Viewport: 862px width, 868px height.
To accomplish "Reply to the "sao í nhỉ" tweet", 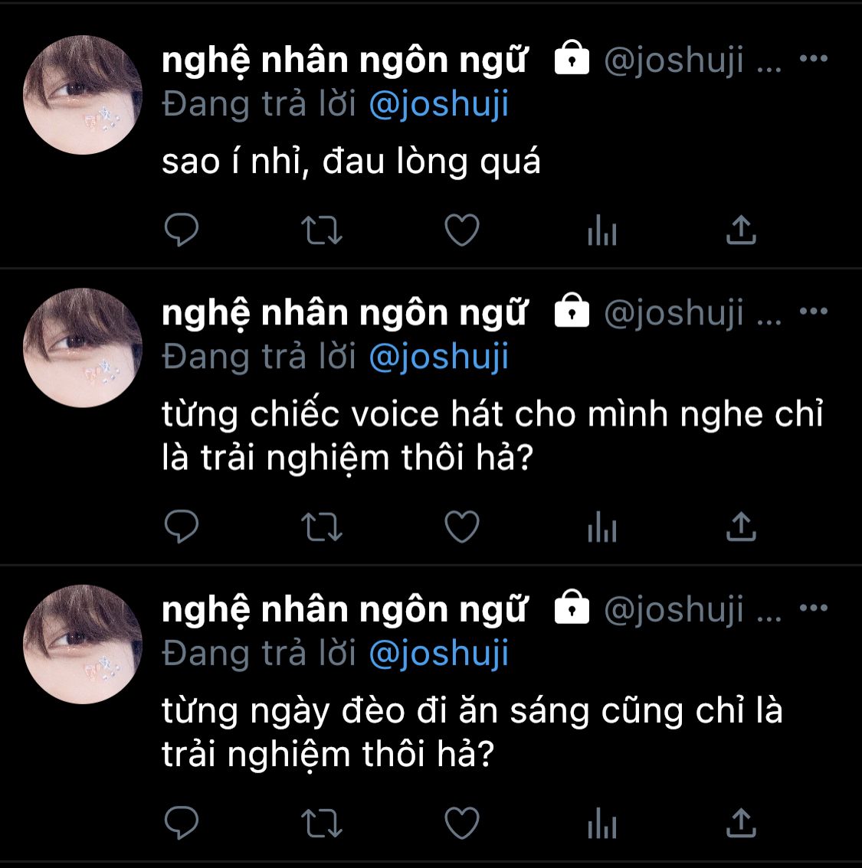I will pos(181,229).
